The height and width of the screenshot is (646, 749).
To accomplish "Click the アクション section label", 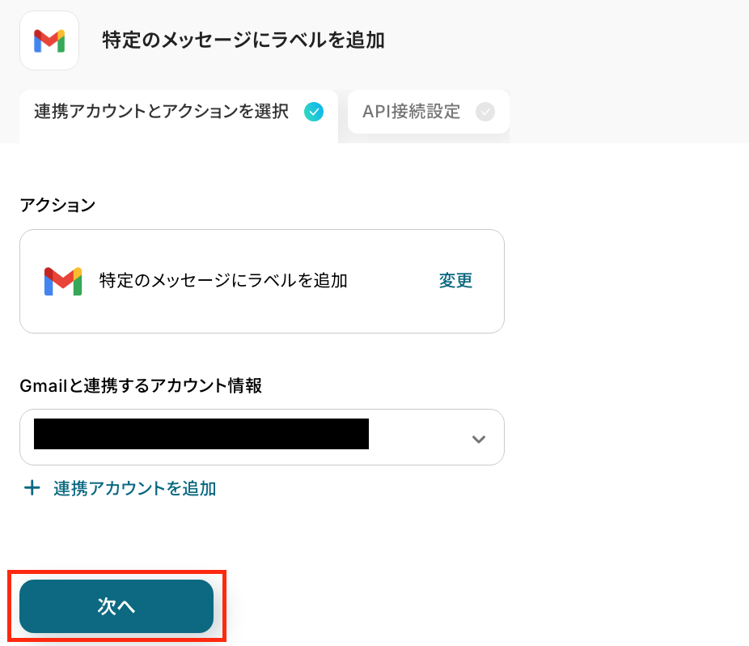I will coord(57,205).
